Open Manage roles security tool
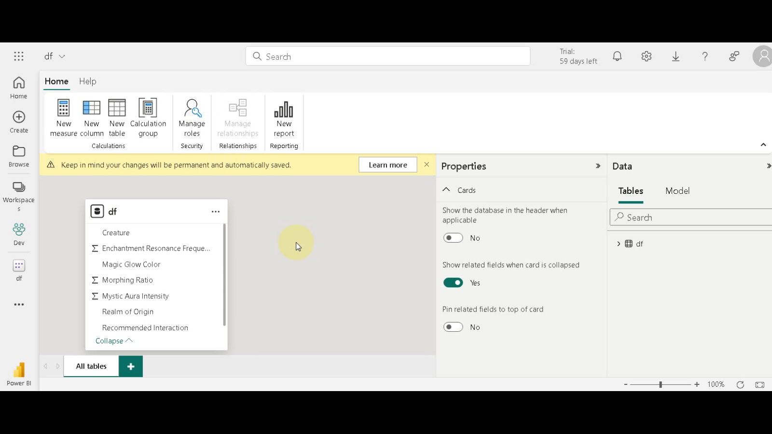772x434 pixels. coord(192,118)
